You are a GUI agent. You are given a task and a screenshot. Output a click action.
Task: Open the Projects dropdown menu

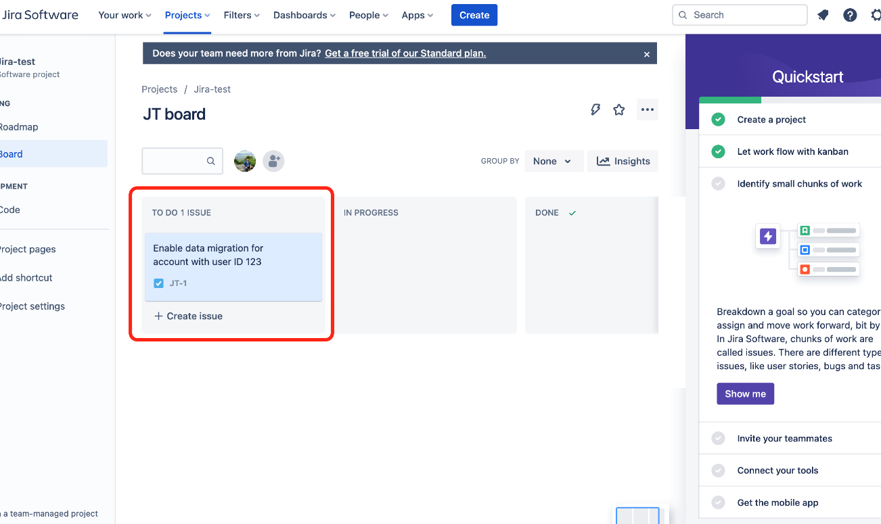click(187, 15)
